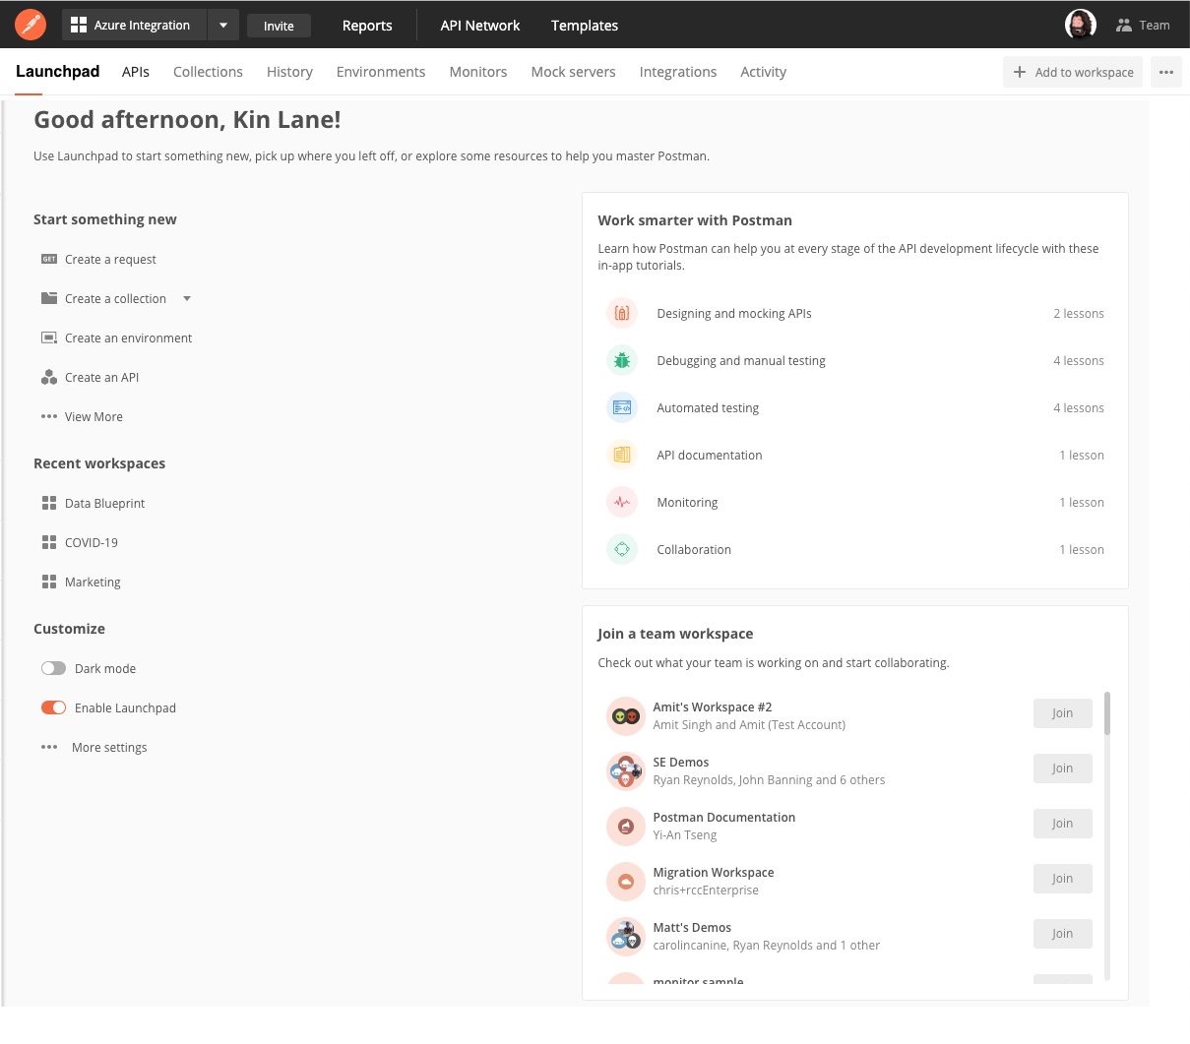Image resolution: width=1190 pixels, height=1044 pixels.
Task: Click the ellipsis icon beside More settings
Action: point(49,747)
